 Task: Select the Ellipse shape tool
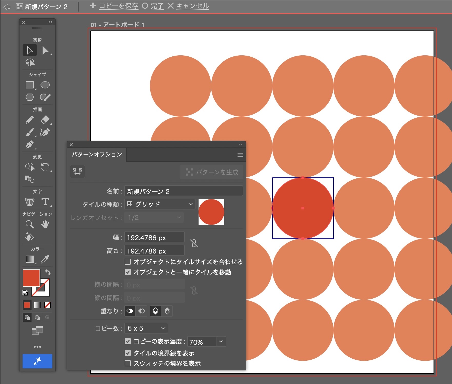coord(45,85)
